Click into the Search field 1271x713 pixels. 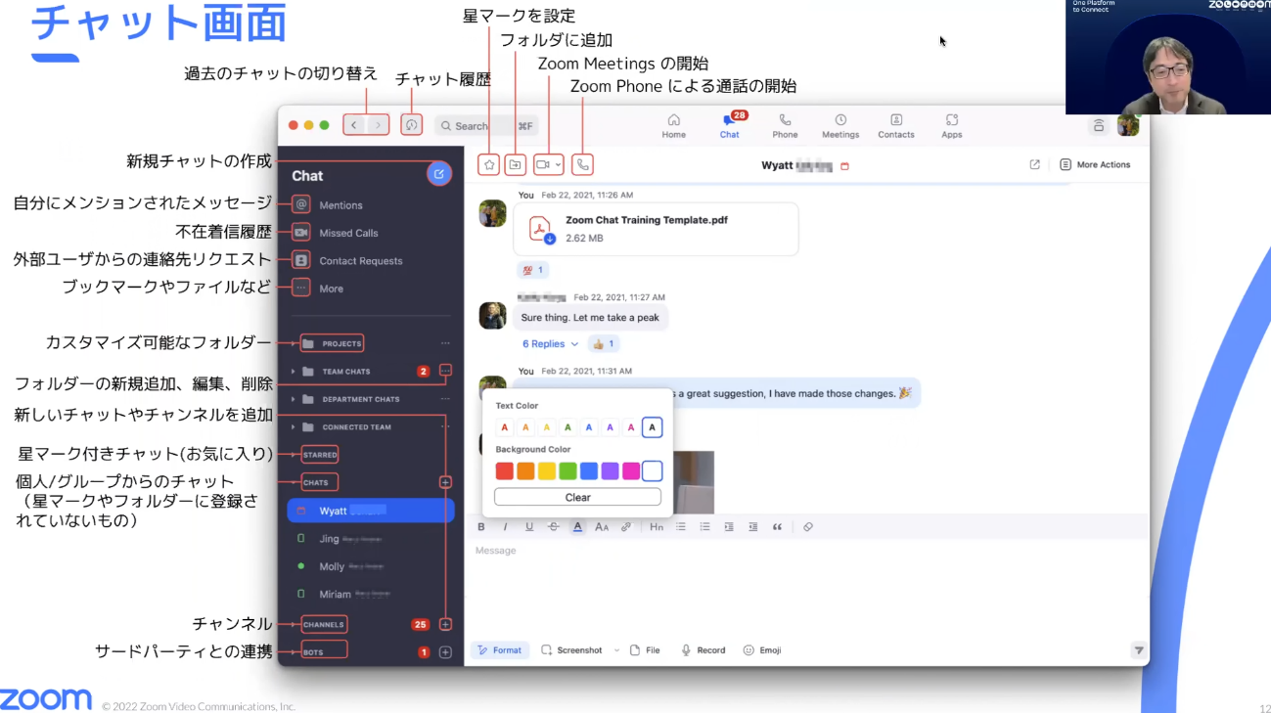(x=485, y=126)
